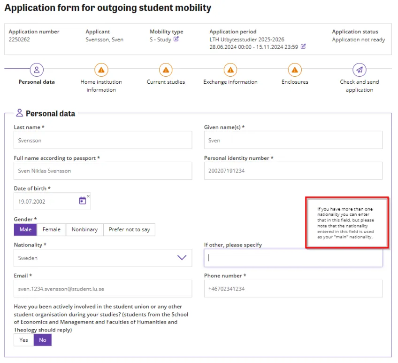Click the Enclosures warning icon
Screen dimensions: 398x363
pyautogui.click(x=295, y=69)
